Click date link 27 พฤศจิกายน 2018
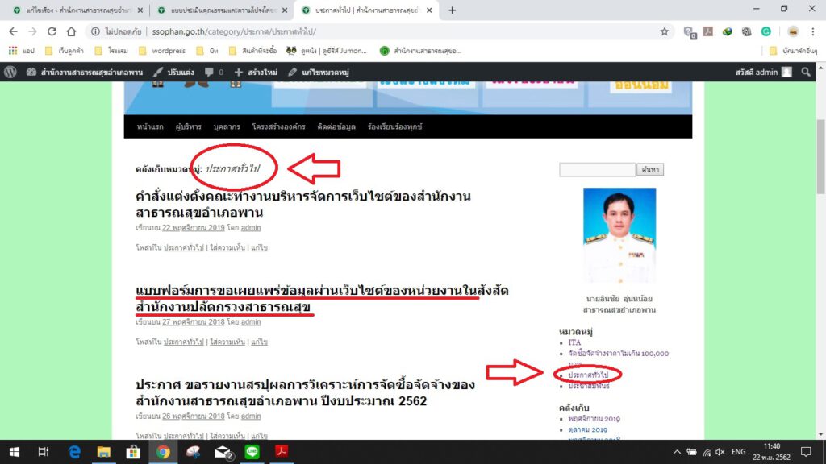Image resolution: width=826 pixels, height=464 pixels. pyautogui.click(x=194, y=322)
